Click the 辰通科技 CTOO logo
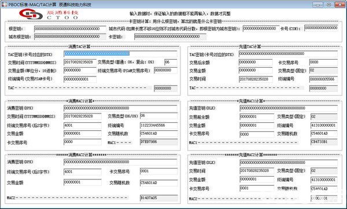The height and width of the screenshot is (209, 347). point(49,14)
